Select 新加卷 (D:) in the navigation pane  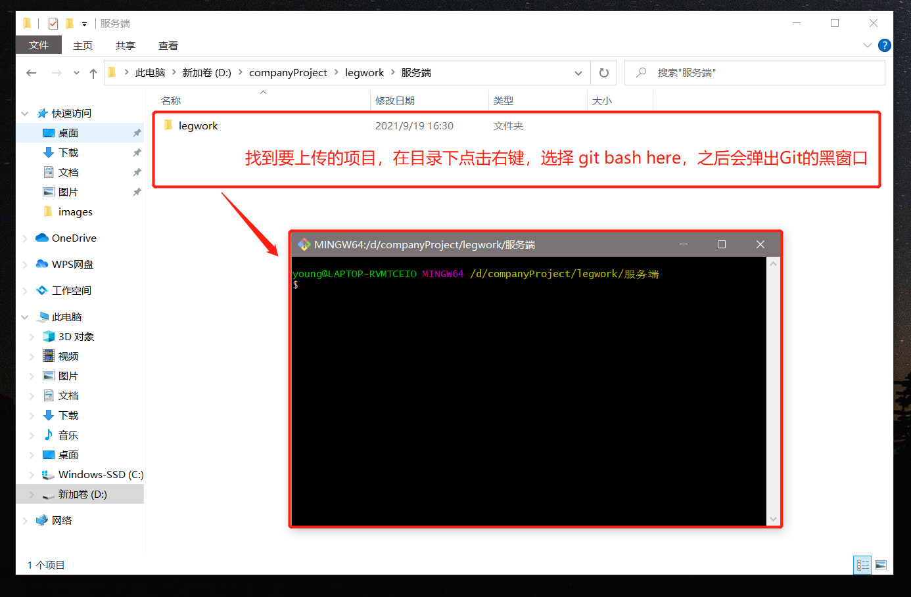82,495
